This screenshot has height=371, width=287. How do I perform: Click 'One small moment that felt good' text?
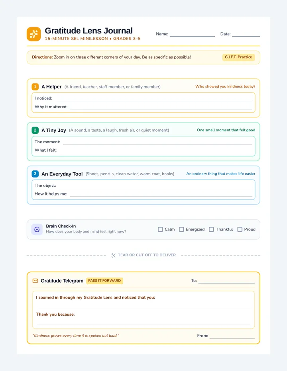226,130
